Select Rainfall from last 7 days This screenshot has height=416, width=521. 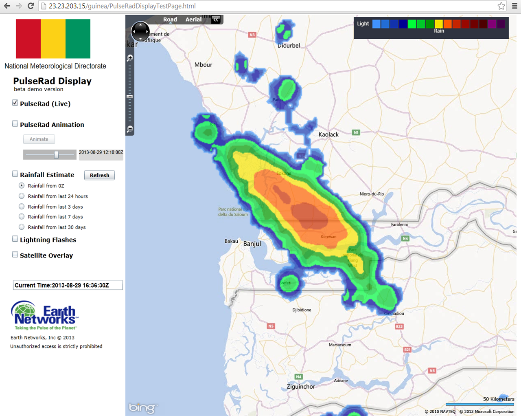(x=22, y=217)
